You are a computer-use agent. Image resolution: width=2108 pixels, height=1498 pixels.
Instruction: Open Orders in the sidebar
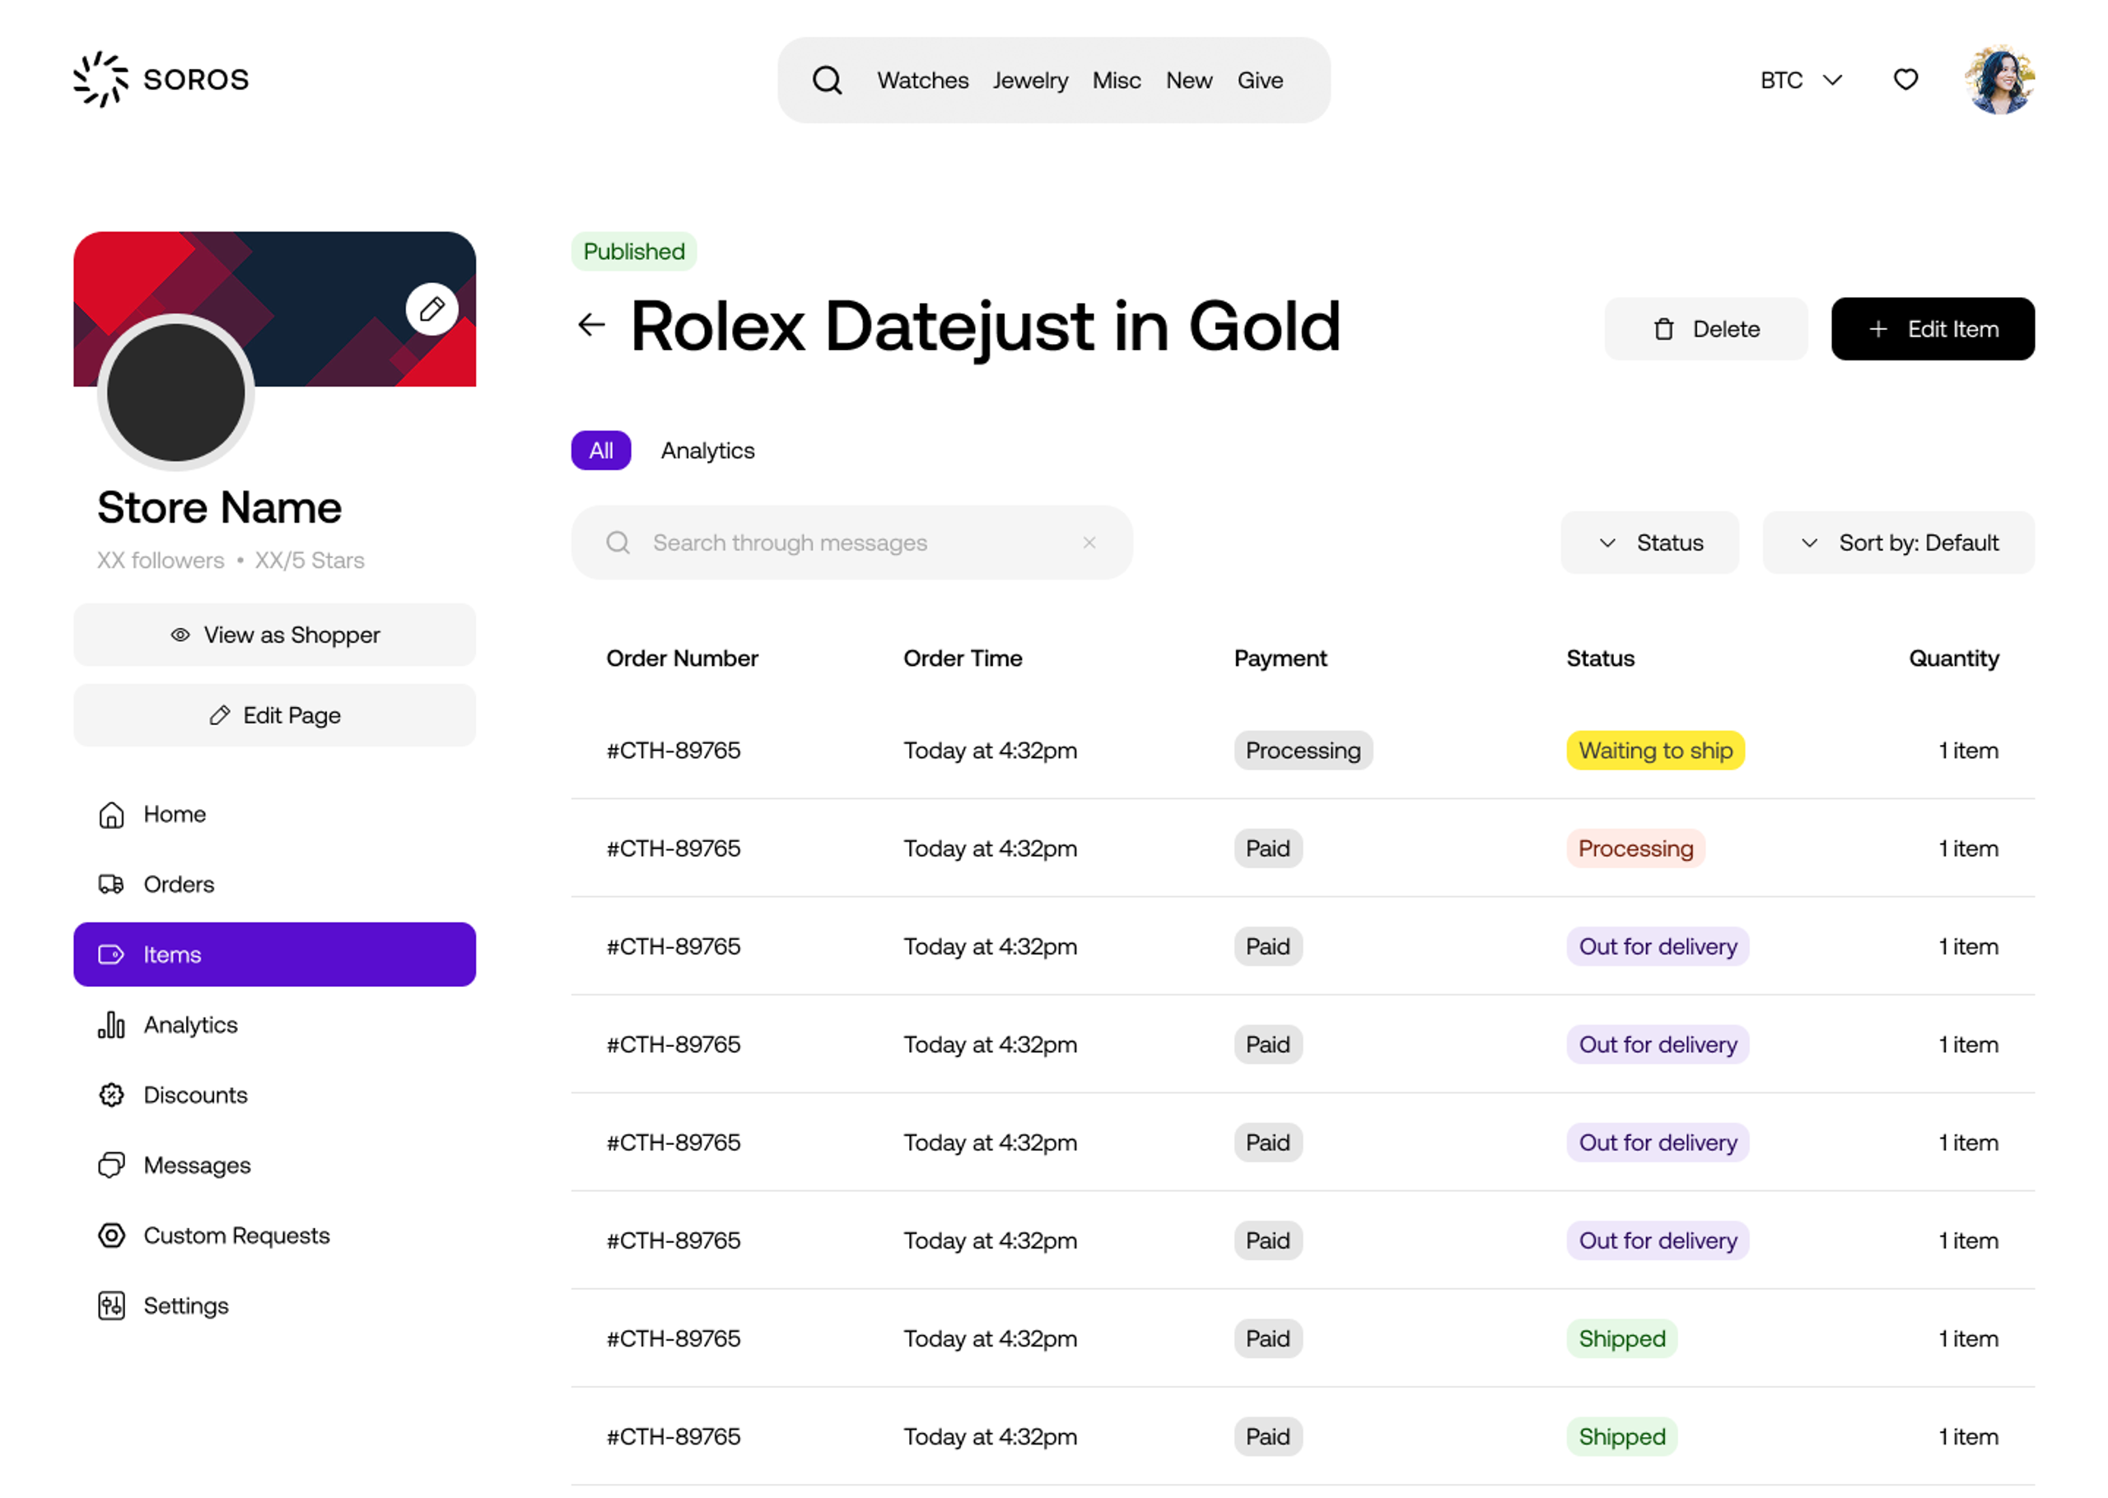(x=275, y=885)
